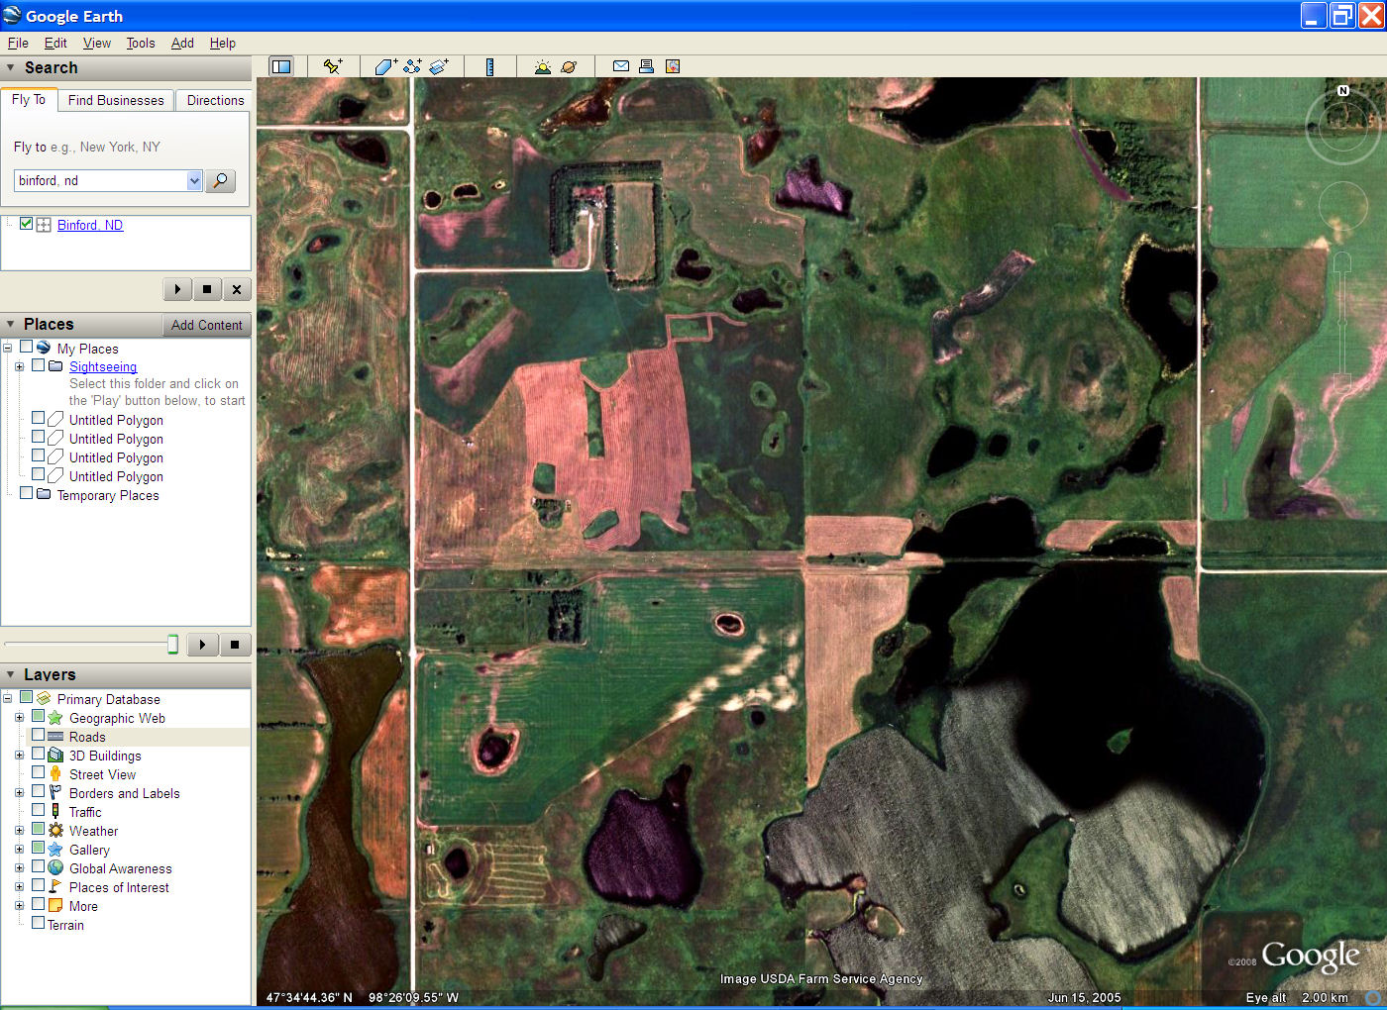
Task: Click the North indicator on compass
Action: (x=1343, y=90)
